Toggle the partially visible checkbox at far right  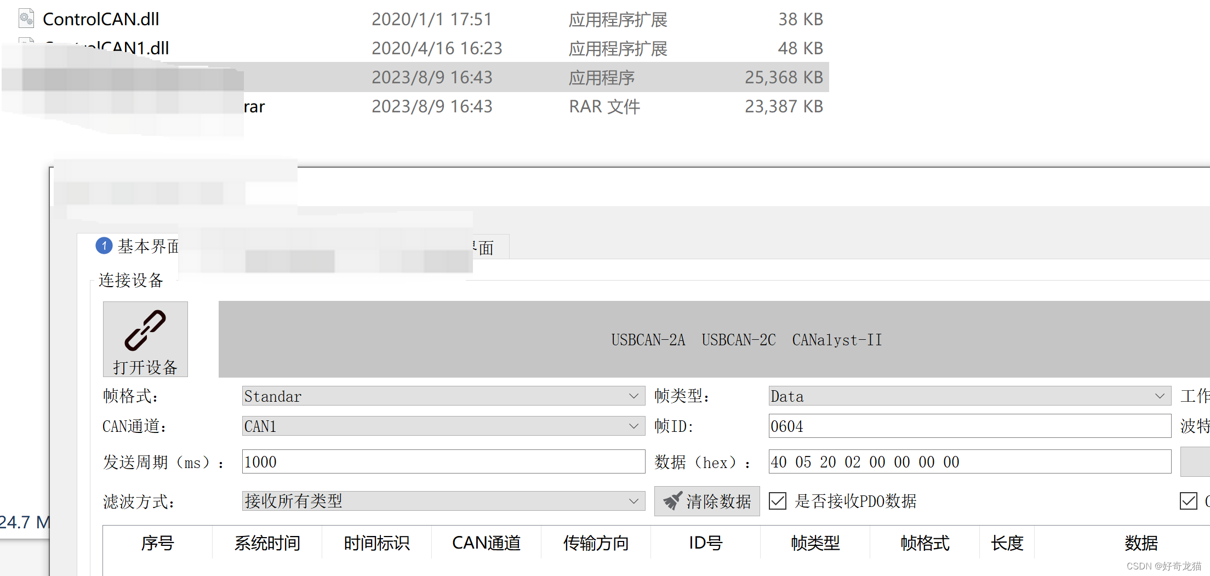1189,501
